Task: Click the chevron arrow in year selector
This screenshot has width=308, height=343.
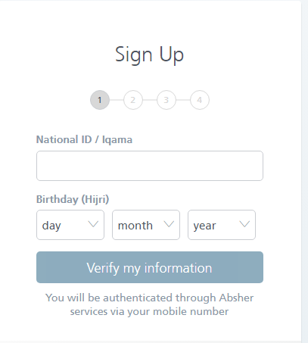Action: (x=244, y=224)
